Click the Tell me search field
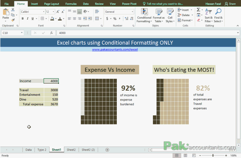 (163, 4)
